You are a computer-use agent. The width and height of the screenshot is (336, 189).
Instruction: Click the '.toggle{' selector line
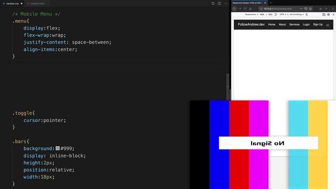(x=23, y=113)
